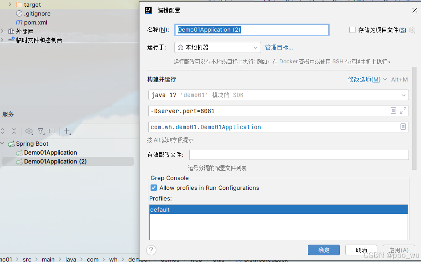Click the 外部库 library icon
The height and width of the screenshot is (262, 421).
click(x=11, y=31)
